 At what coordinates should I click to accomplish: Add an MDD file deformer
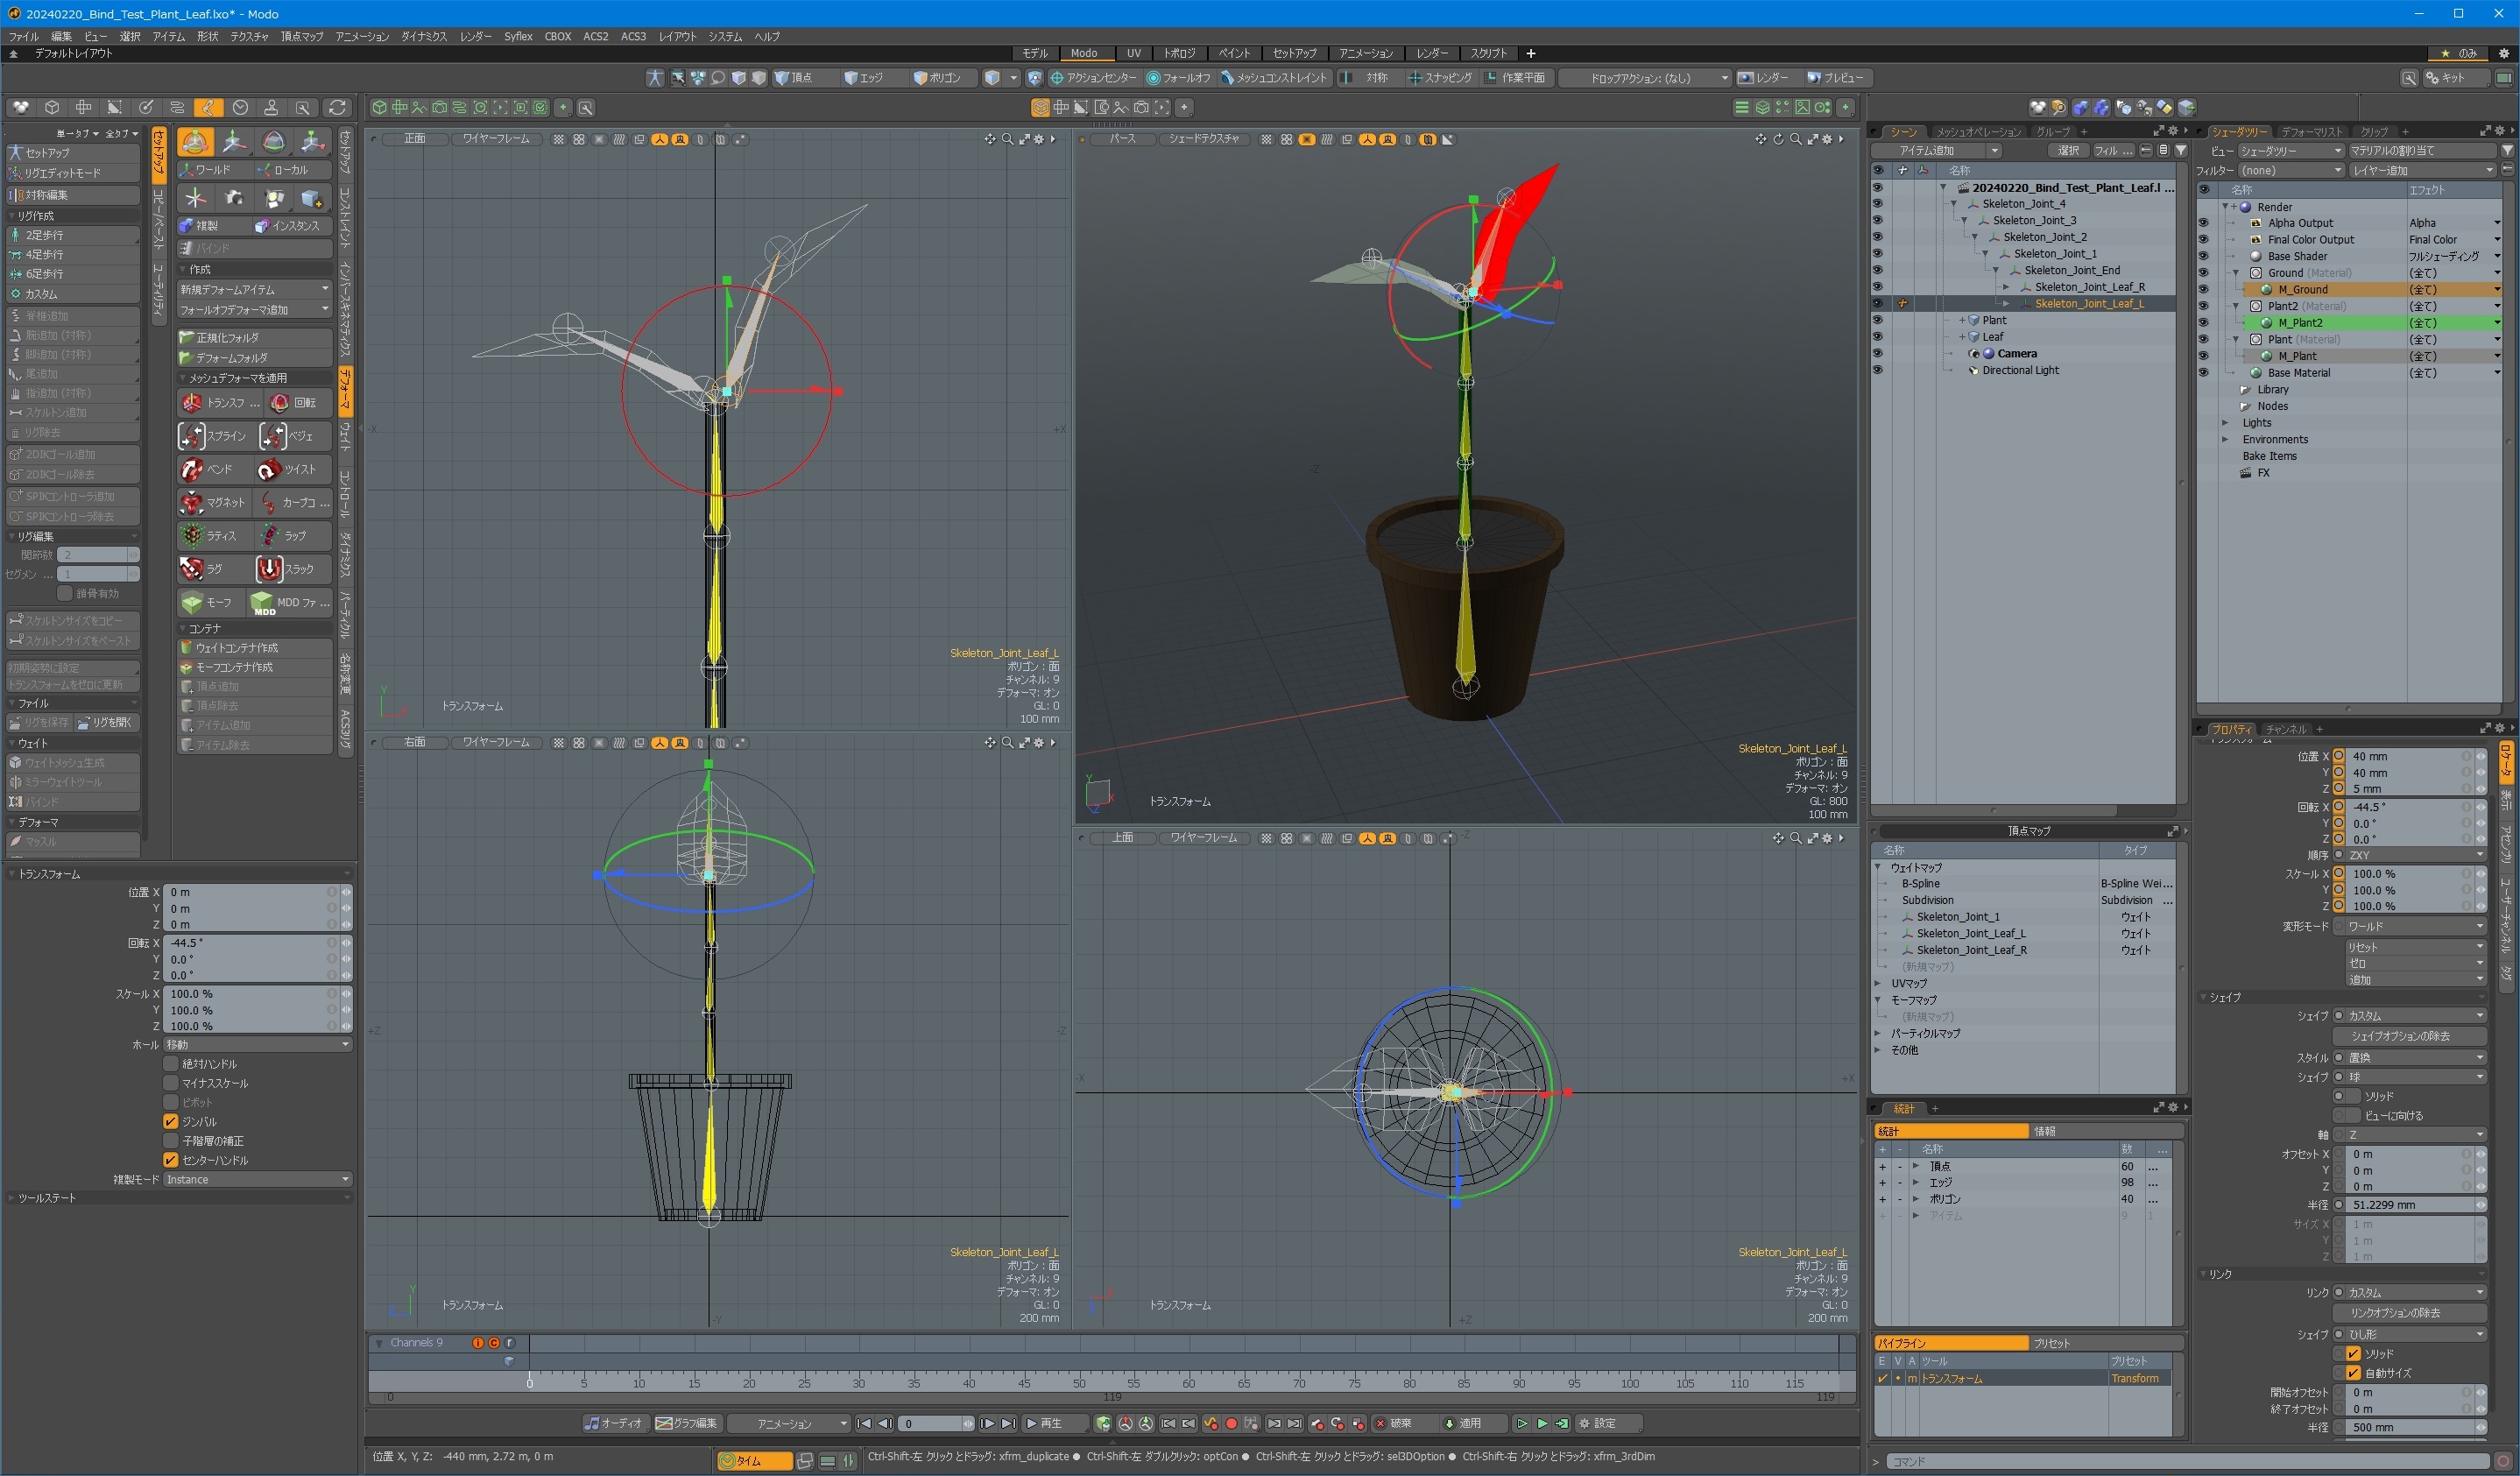coord(291,602)
